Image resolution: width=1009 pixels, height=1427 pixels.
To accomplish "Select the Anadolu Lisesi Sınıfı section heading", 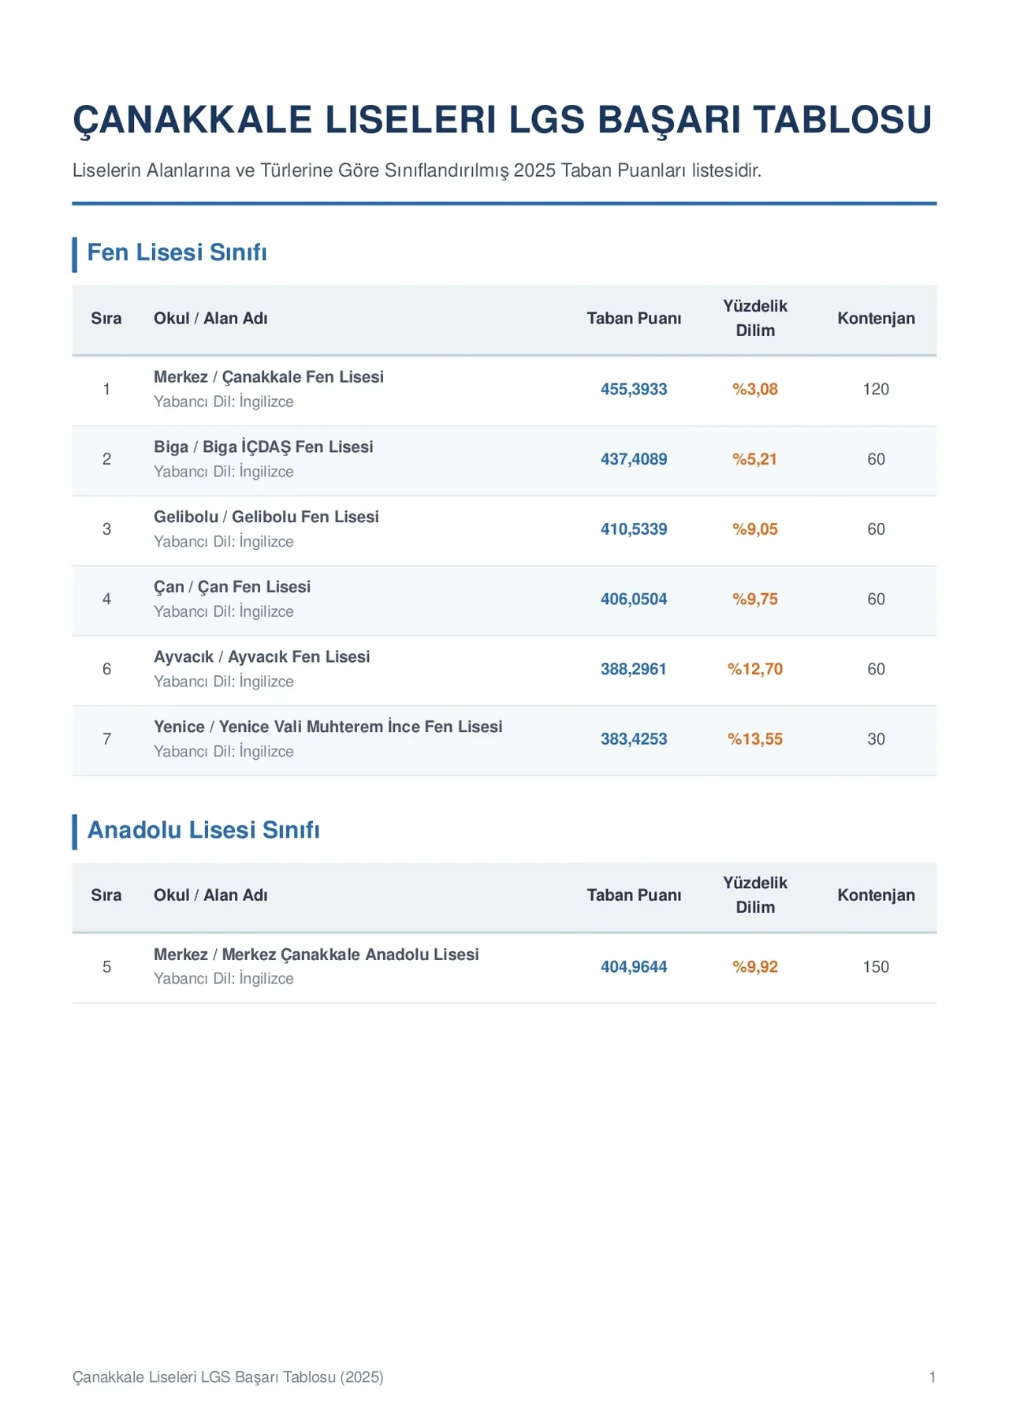I will 203,830.
